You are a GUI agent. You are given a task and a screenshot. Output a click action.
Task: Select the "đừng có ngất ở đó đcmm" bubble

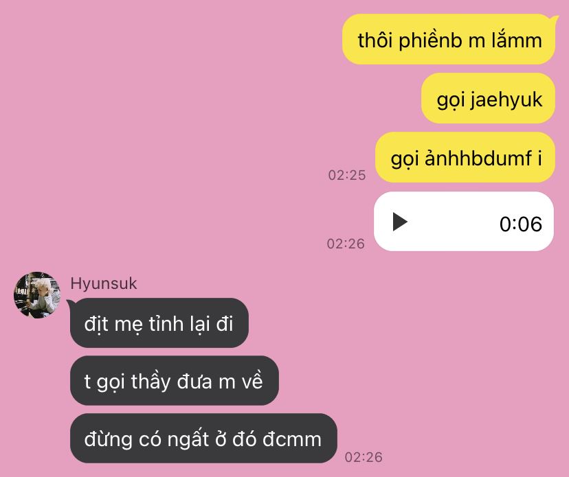203,438
